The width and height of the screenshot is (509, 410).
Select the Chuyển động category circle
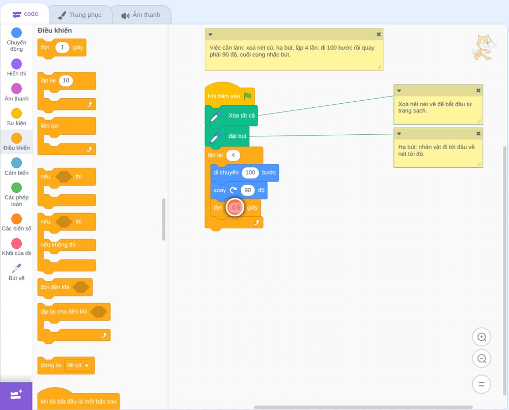tap(17, 33)
